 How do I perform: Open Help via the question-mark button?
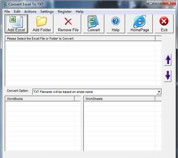point(116,24)
